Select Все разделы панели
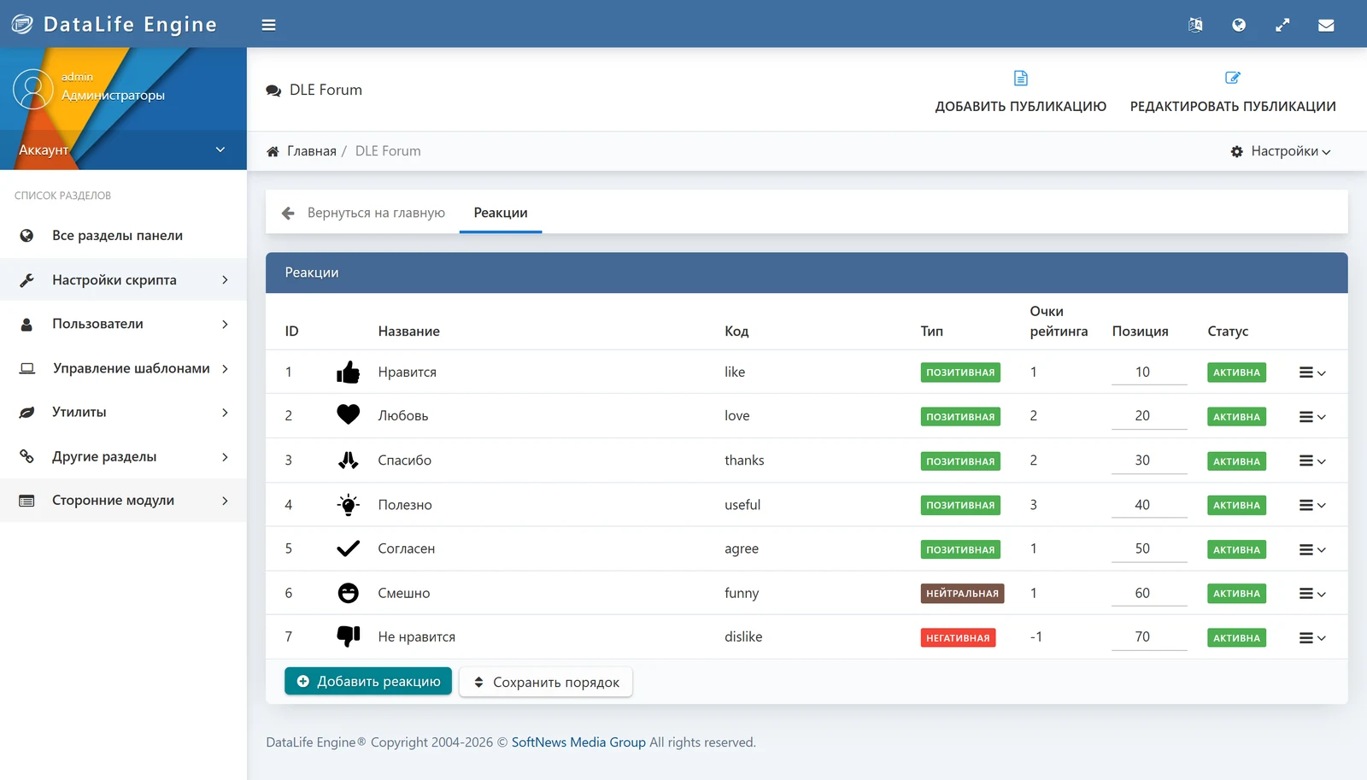 click(123, 235)
